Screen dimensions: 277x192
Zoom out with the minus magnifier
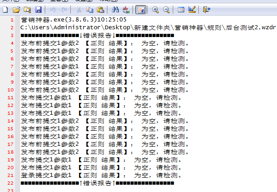(x=166, y=10)
